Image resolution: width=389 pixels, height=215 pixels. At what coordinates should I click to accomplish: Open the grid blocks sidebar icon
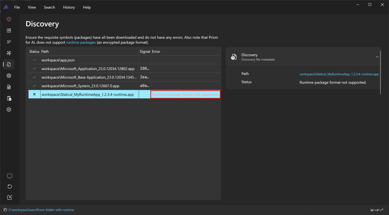pyautogui.click(x=9, y=31)
